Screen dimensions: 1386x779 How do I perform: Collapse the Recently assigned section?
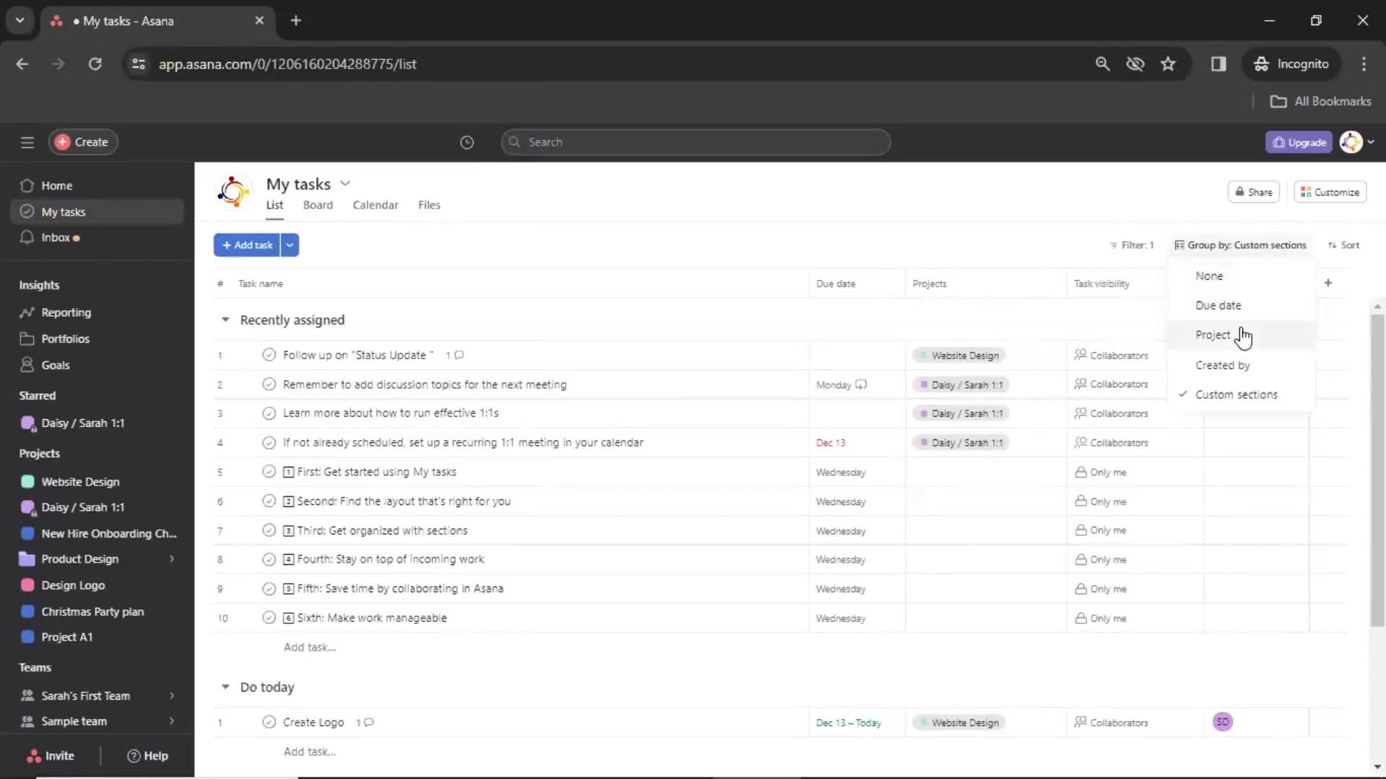(225, 320)
